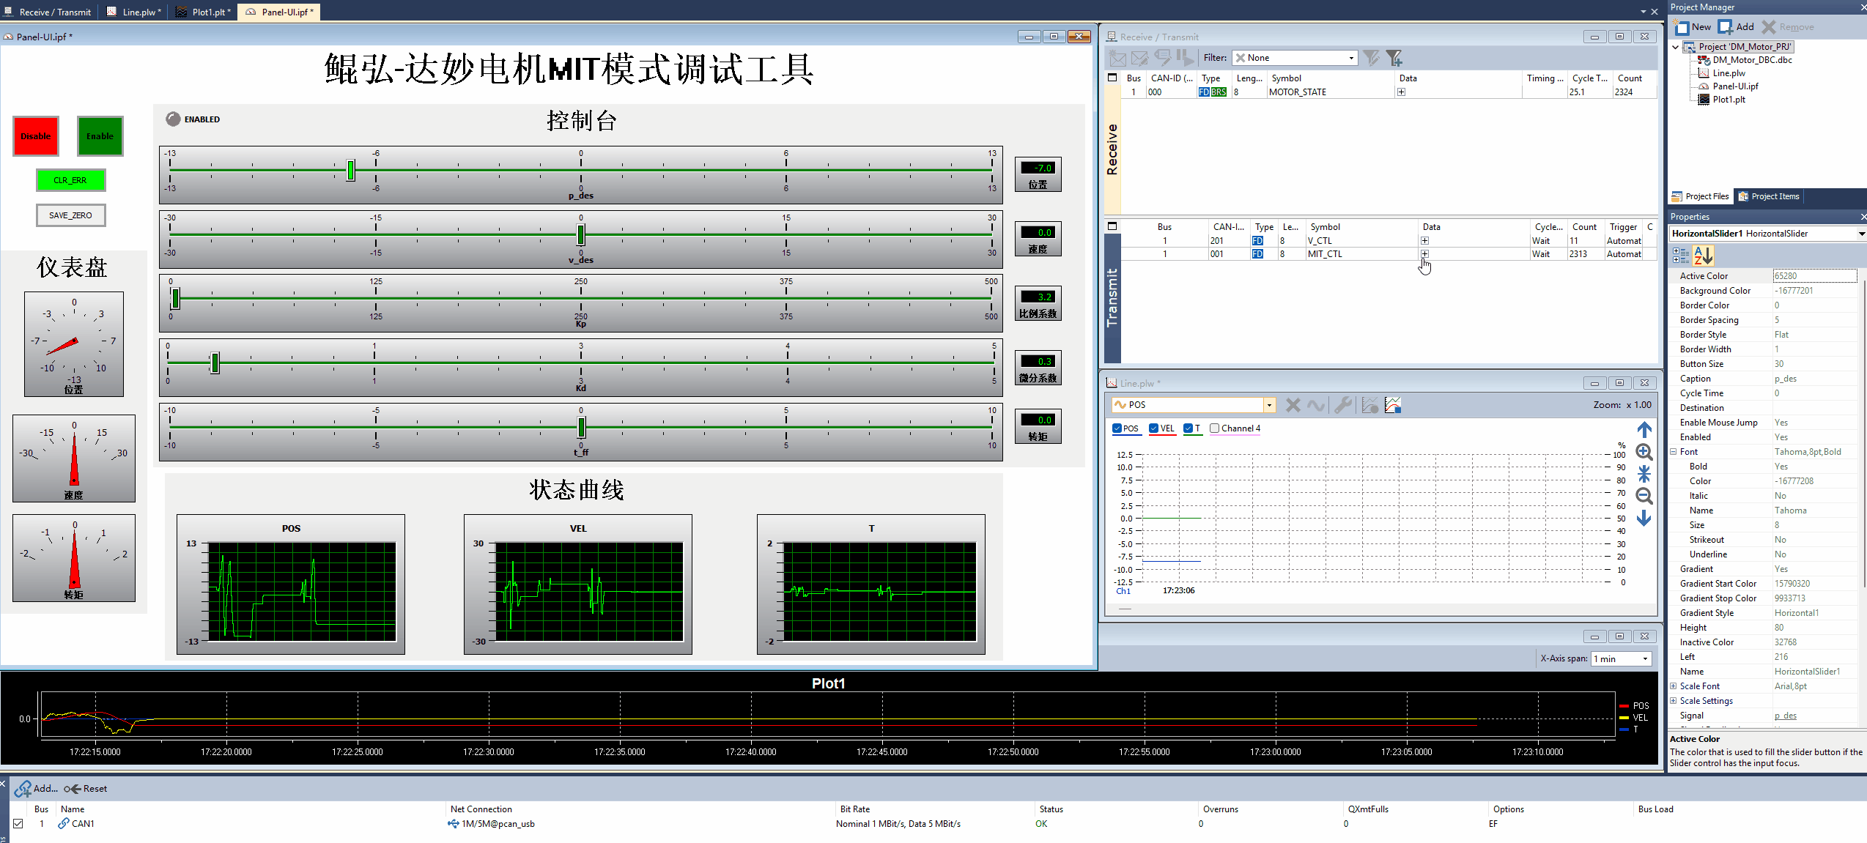The width and height of the screenshot is (1867, 843).
Task: Sort properties alphabetically with A-Z icon
Action: pyautogui.click(x=1704, y=255)
